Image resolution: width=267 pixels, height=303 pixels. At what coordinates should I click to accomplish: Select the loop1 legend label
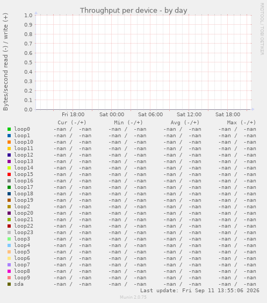(x=22, y=136)
